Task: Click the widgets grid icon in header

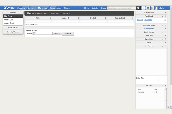Action: [x=148, y=8]
